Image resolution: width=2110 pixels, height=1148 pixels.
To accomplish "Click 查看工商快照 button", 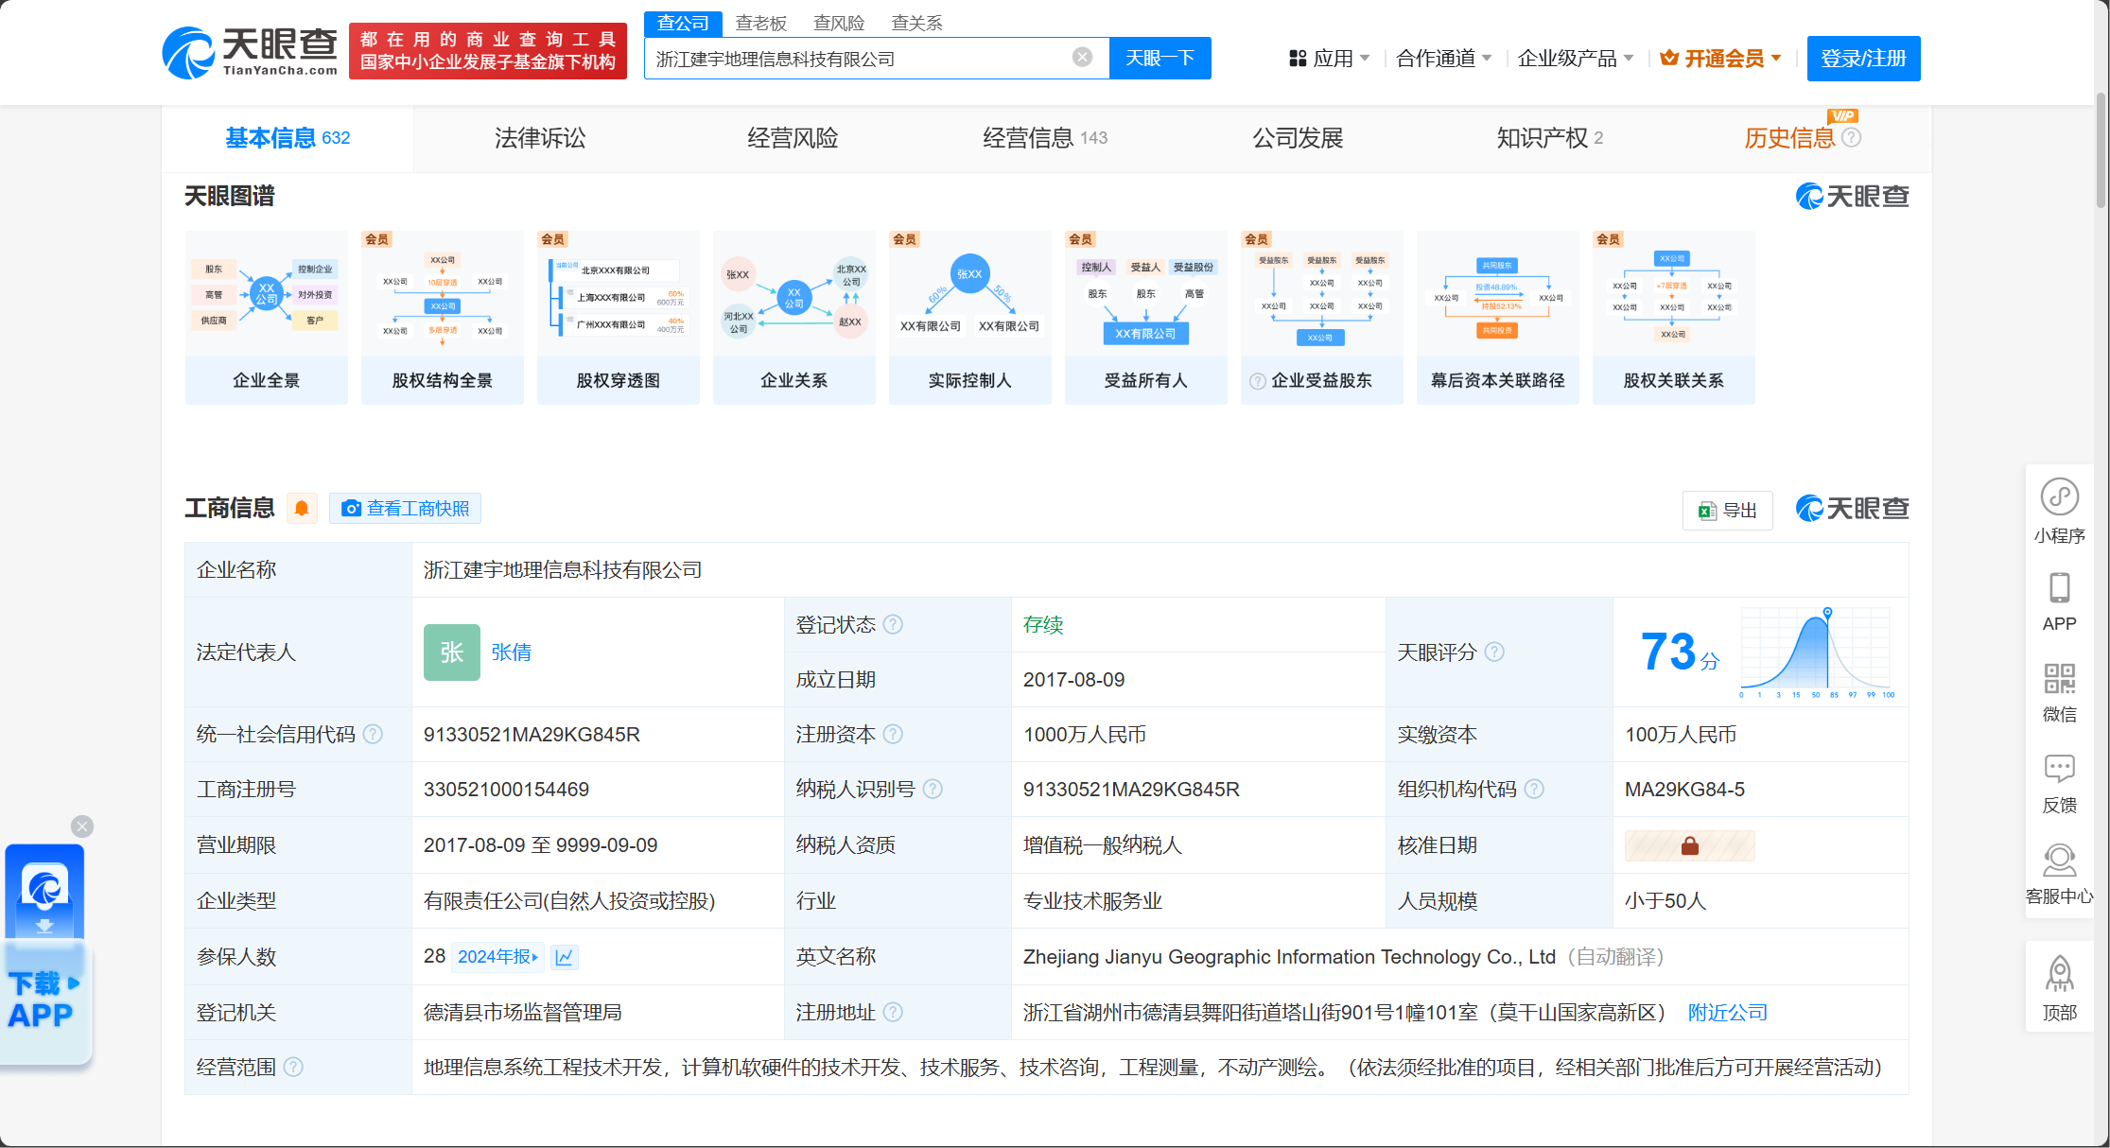I will (x=406, y=509).
